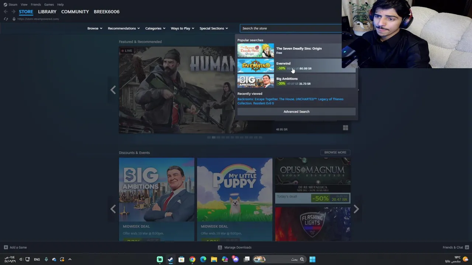
Task: Open recently viewed The House link
Action: click(x=287, y=99)
